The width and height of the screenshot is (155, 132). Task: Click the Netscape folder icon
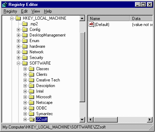point(32,103)
